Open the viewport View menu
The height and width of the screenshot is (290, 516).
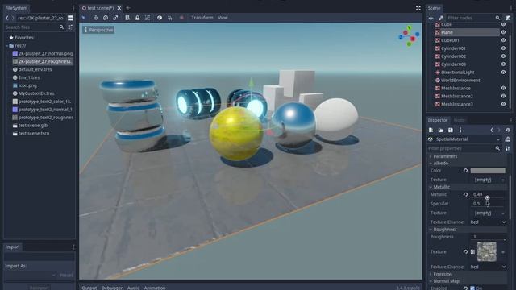pyautogui.click(x=223, y=18)
